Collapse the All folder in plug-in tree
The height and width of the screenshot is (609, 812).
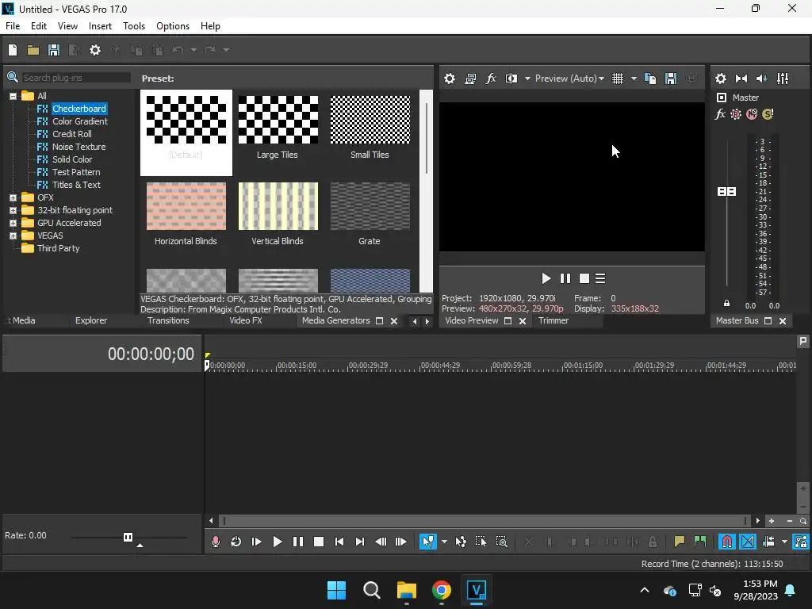pos(13,96)
